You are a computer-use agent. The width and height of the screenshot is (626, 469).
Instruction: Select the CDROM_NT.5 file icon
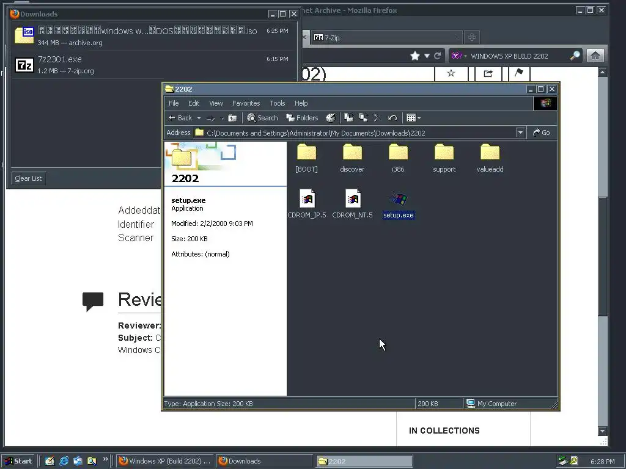click(x=353, y=198)
